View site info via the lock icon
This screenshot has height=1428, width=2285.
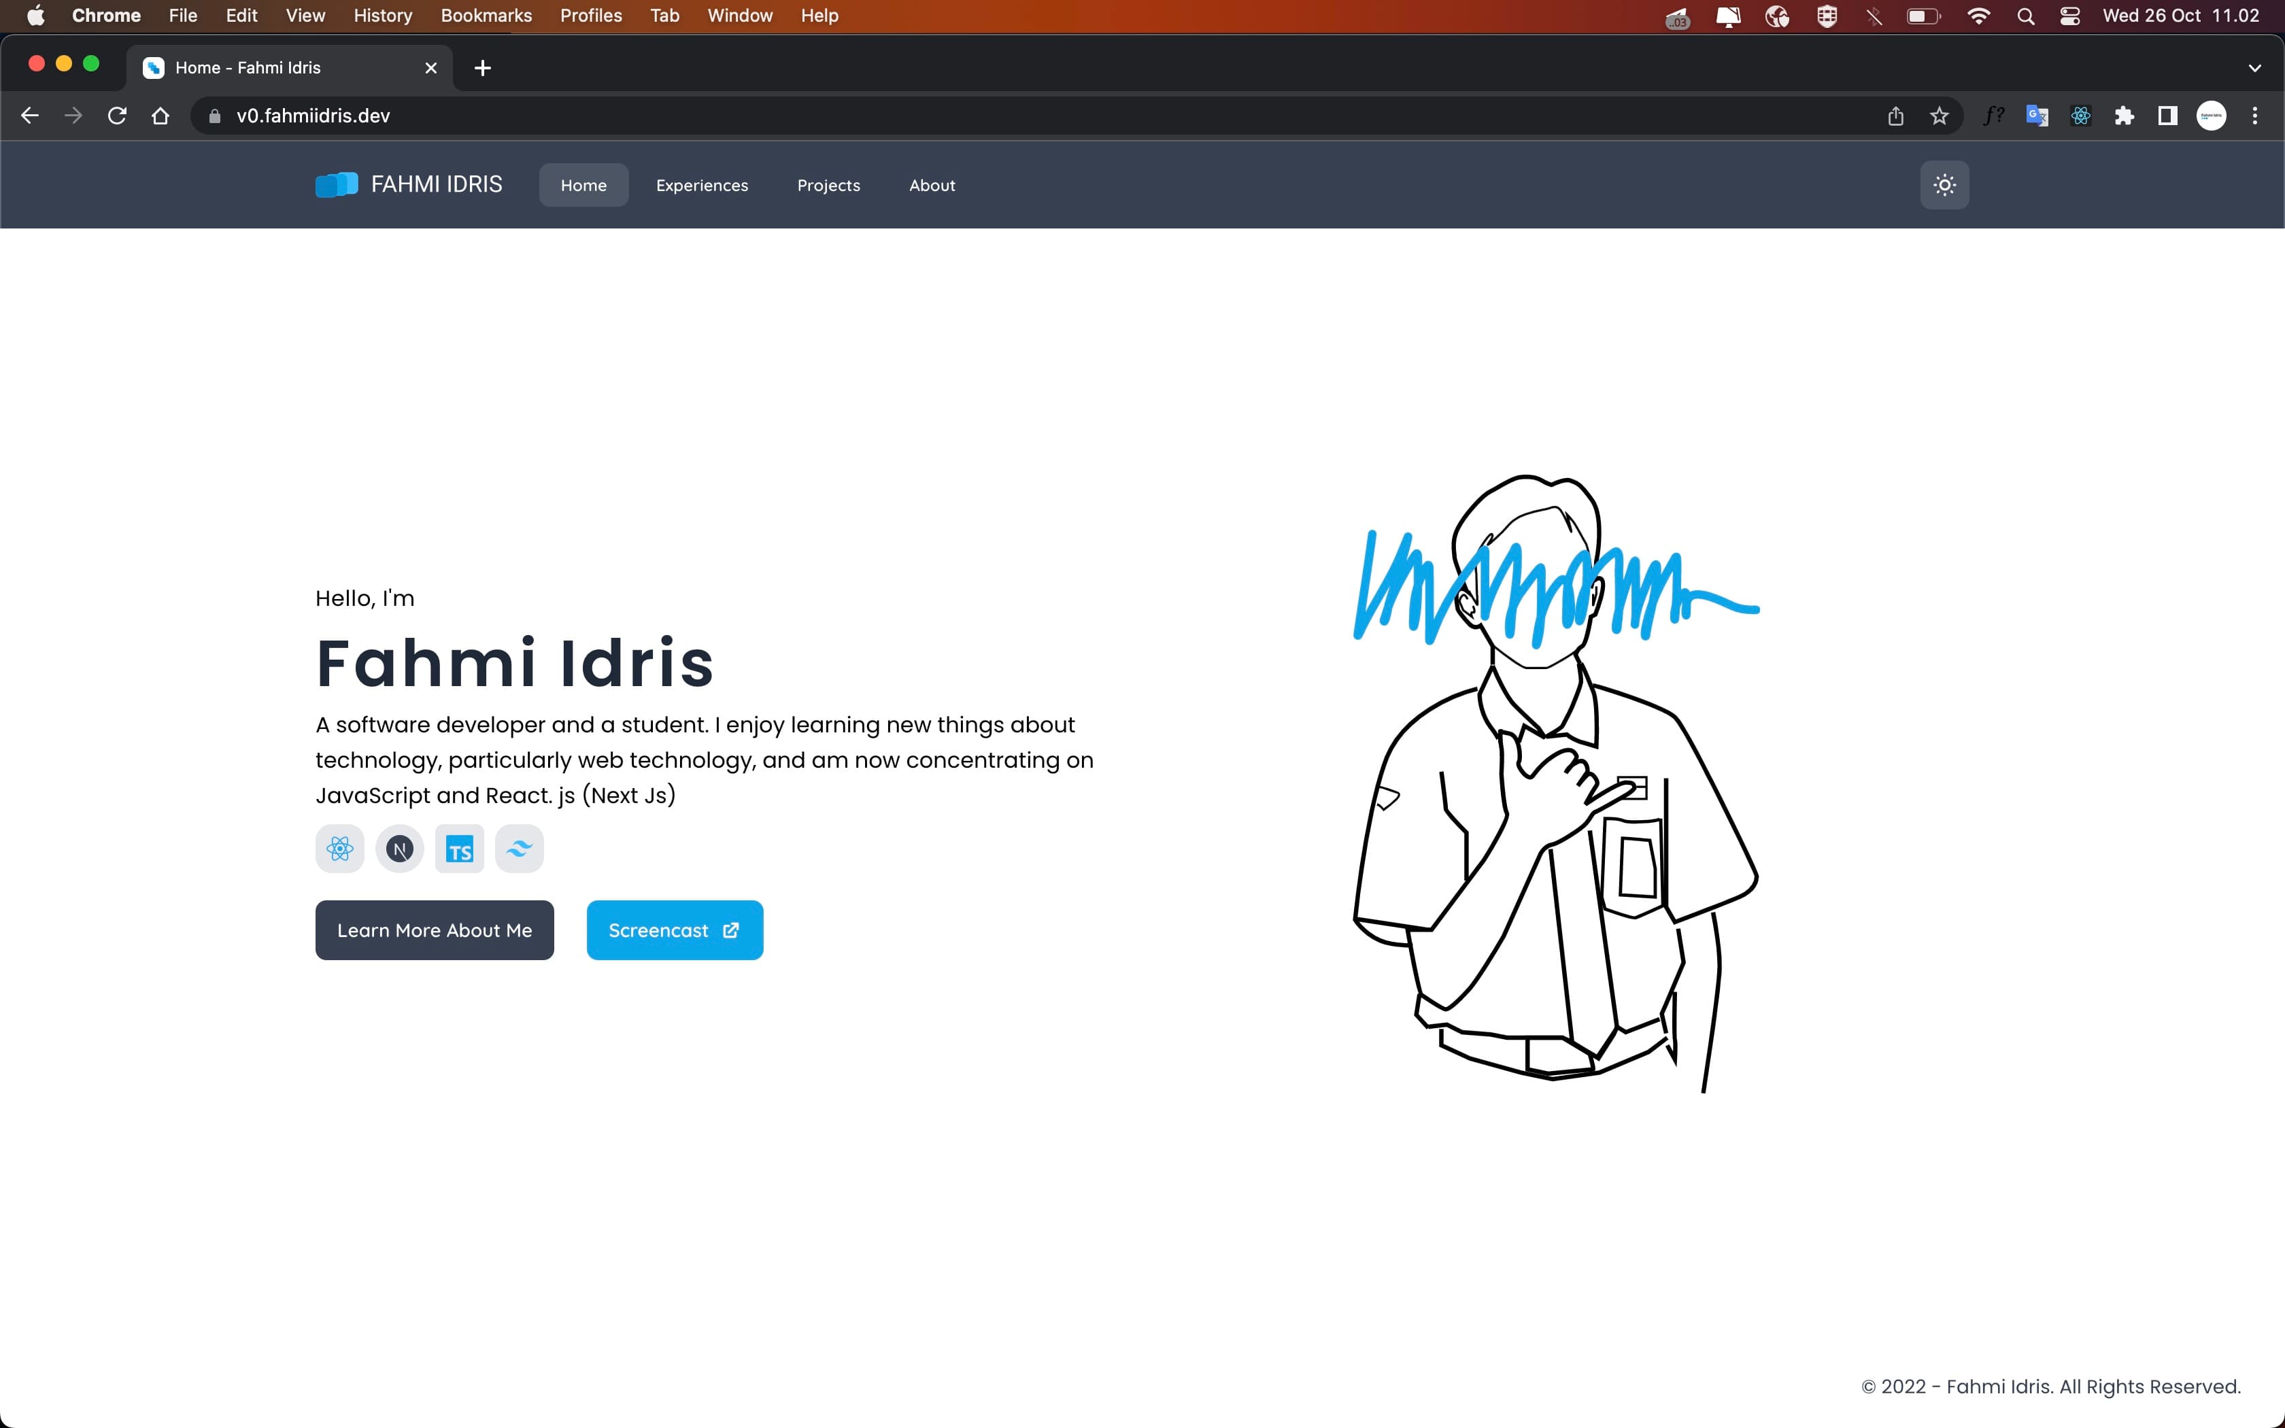214,116
